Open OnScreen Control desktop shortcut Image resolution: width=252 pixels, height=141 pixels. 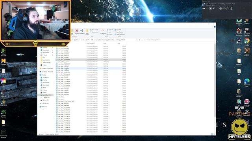tap(247, 101)
